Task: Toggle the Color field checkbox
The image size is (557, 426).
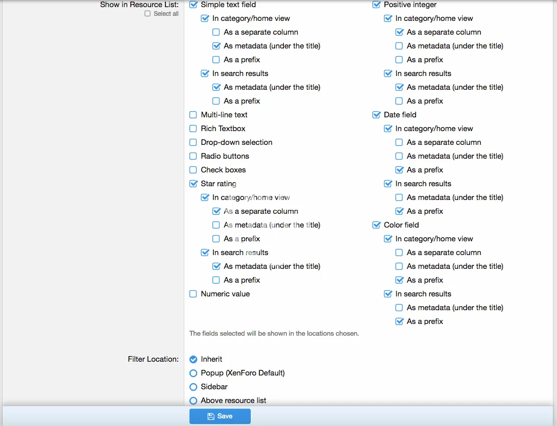Action: coord(376,225)
